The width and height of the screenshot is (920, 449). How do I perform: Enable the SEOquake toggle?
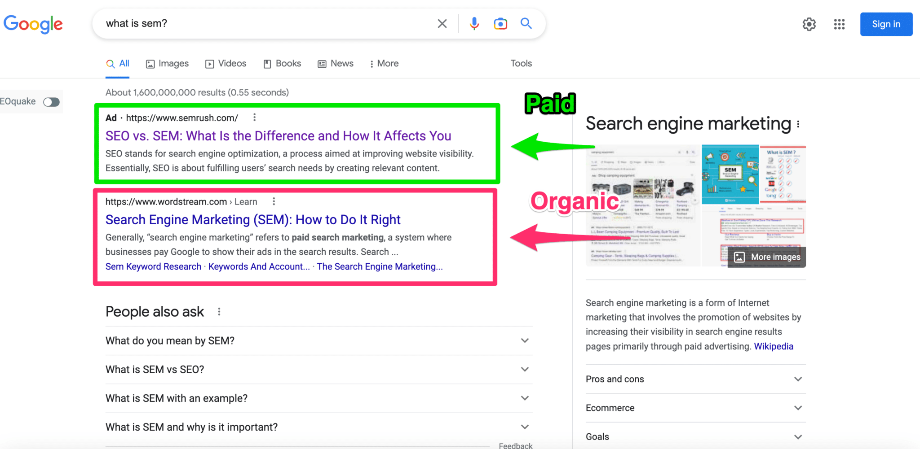[51, 102]
